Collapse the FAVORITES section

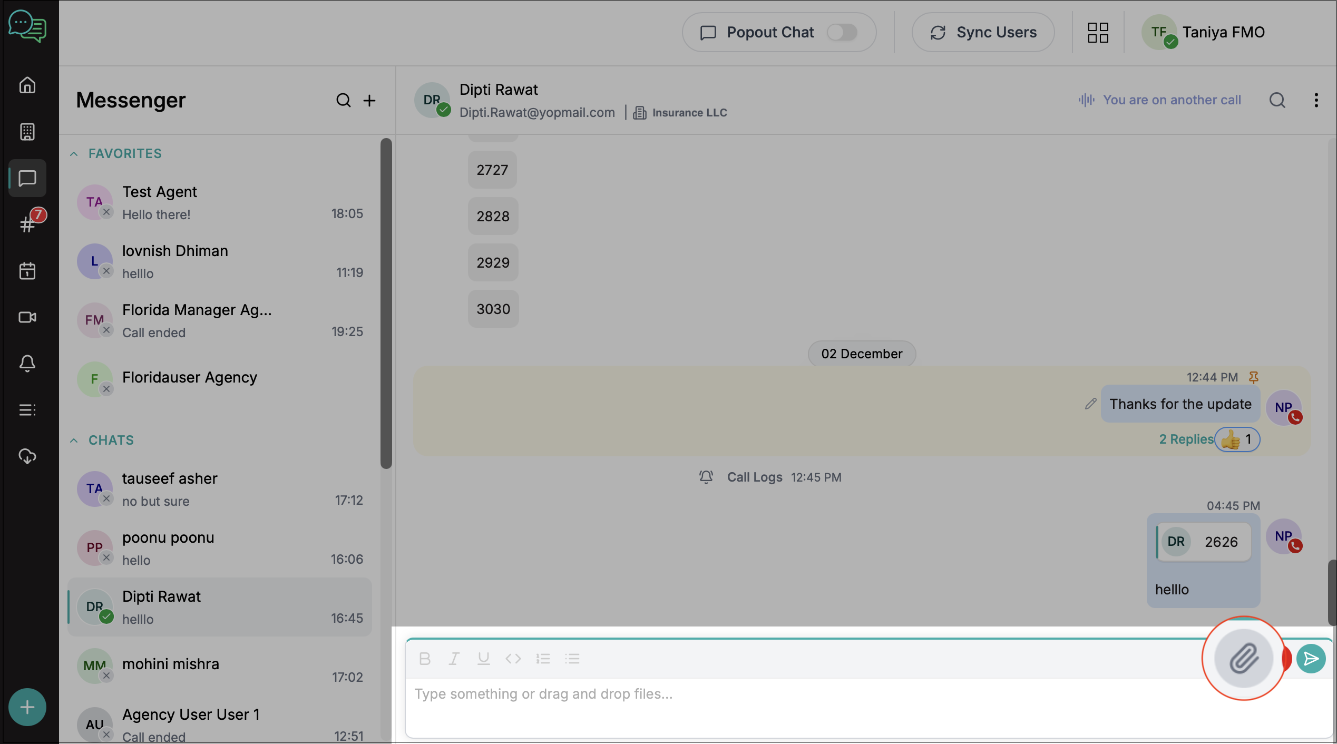(74, 154)
